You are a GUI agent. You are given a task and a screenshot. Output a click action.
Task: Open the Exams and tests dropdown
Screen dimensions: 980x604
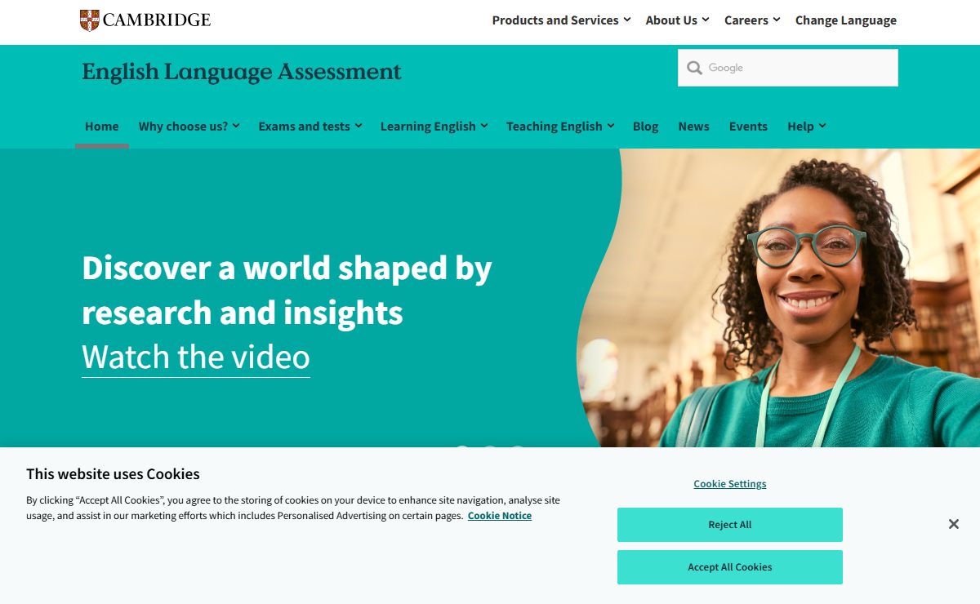point(310,127)
